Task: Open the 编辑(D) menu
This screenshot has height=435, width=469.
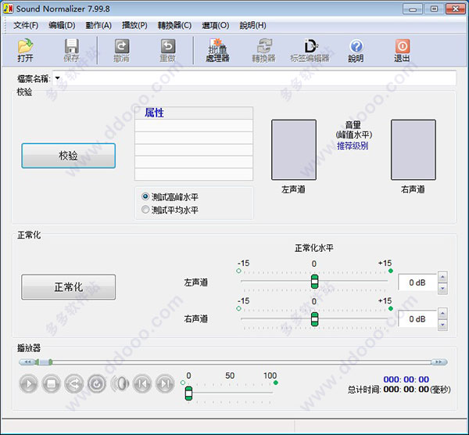Action: point(62,26)
